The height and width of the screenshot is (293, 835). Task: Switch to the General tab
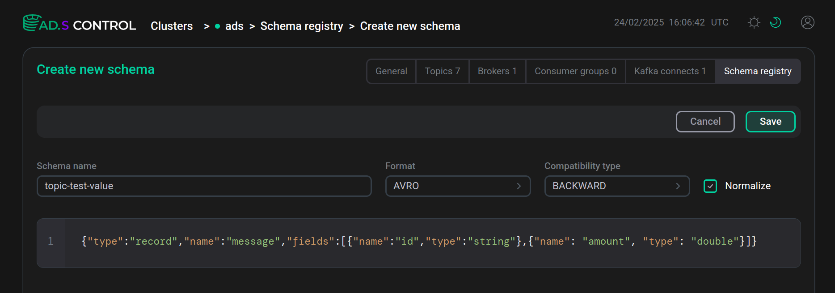(391, 71)
